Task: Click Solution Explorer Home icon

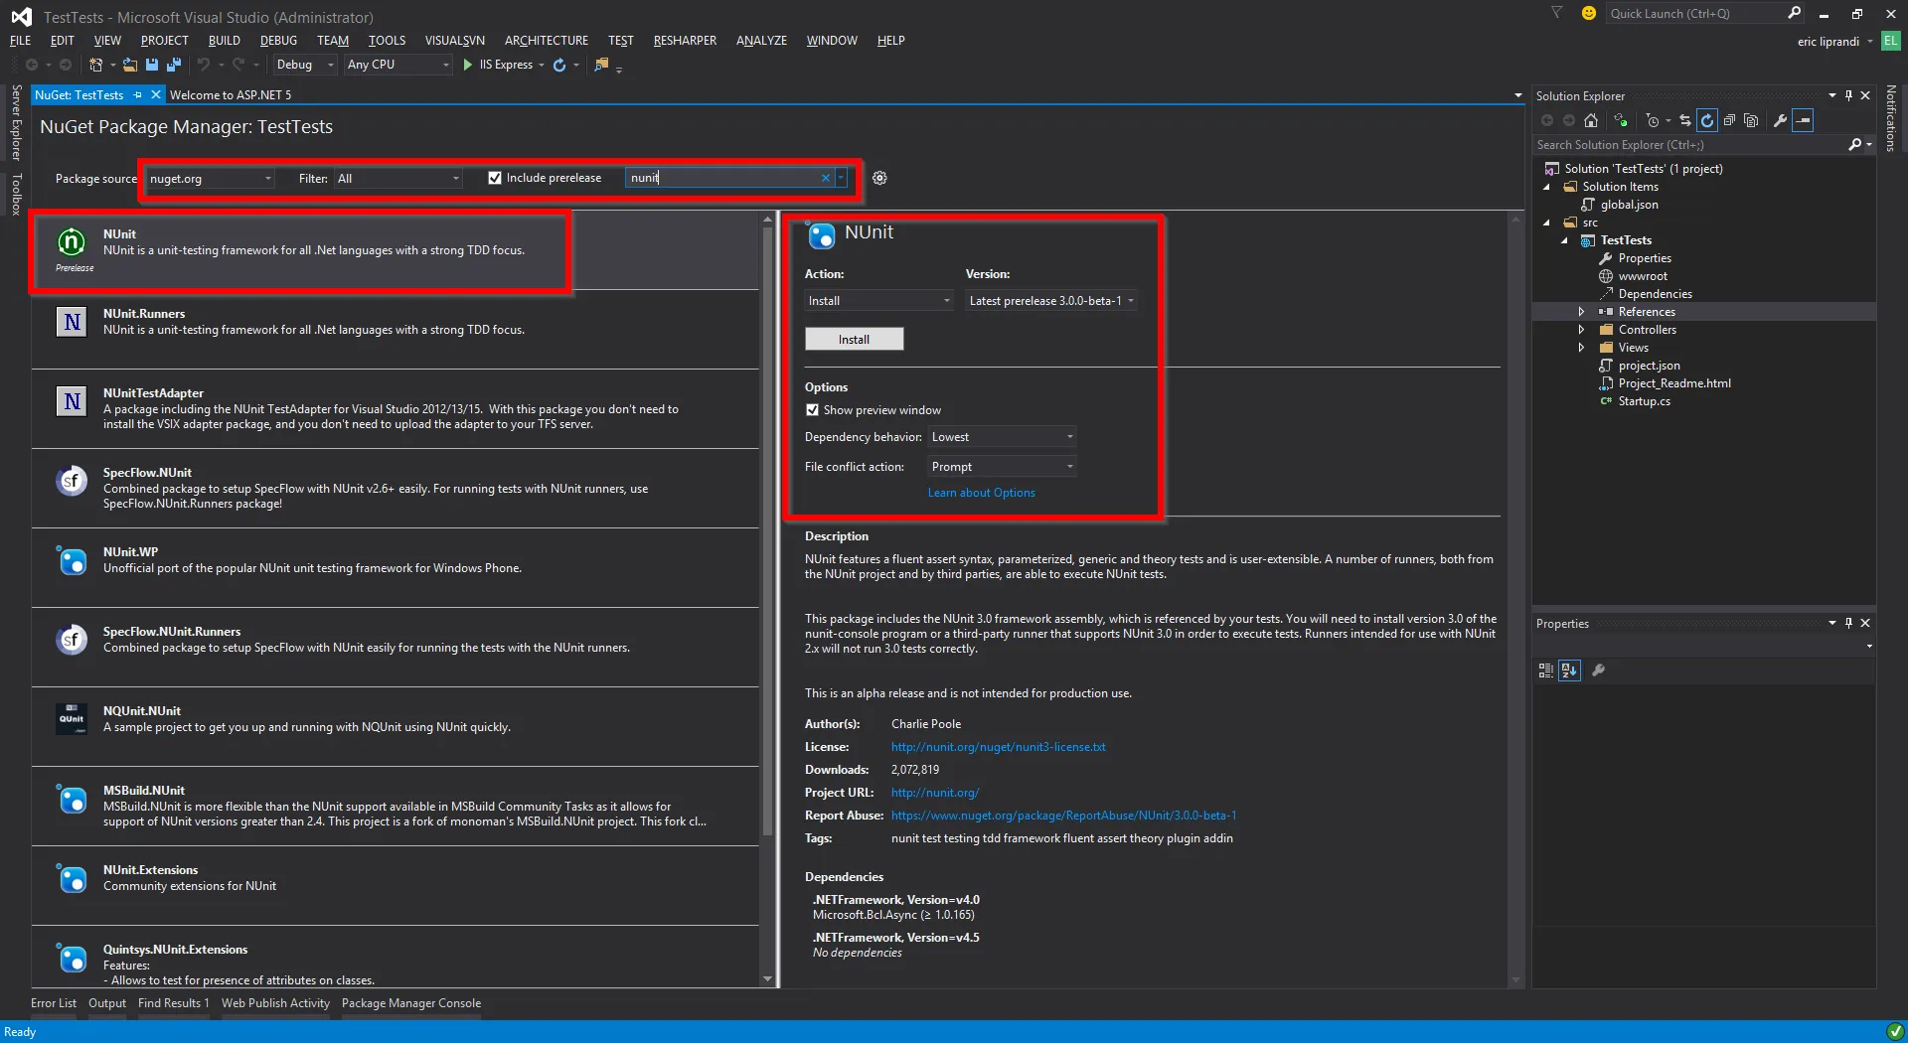Action: (1591, 120)
